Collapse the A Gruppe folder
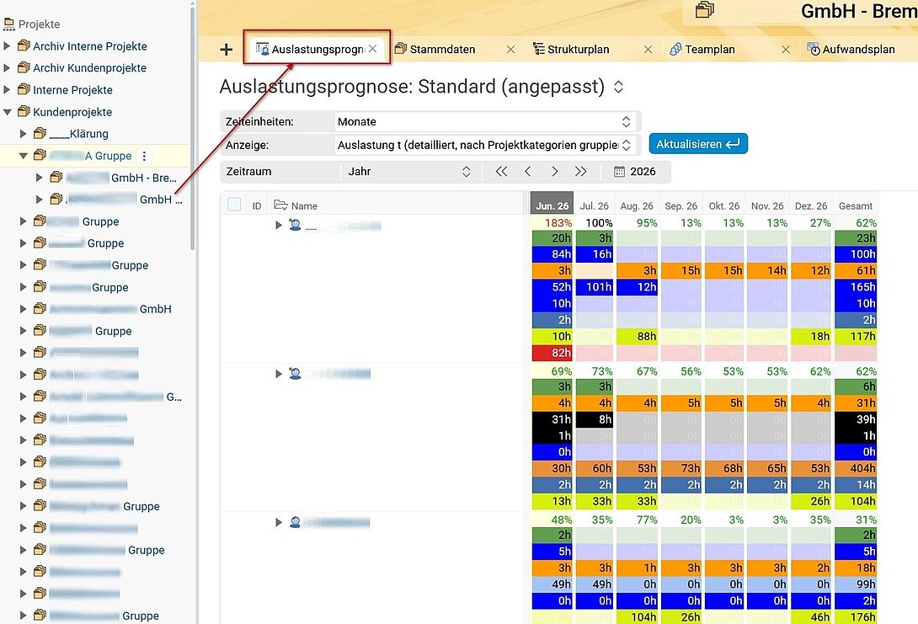 [24, 156]
